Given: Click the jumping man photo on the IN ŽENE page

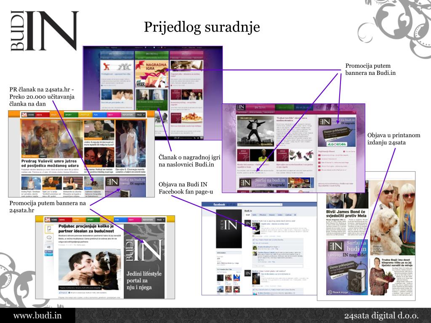Looking at the screenshot, I should click(x=255, y=131).
